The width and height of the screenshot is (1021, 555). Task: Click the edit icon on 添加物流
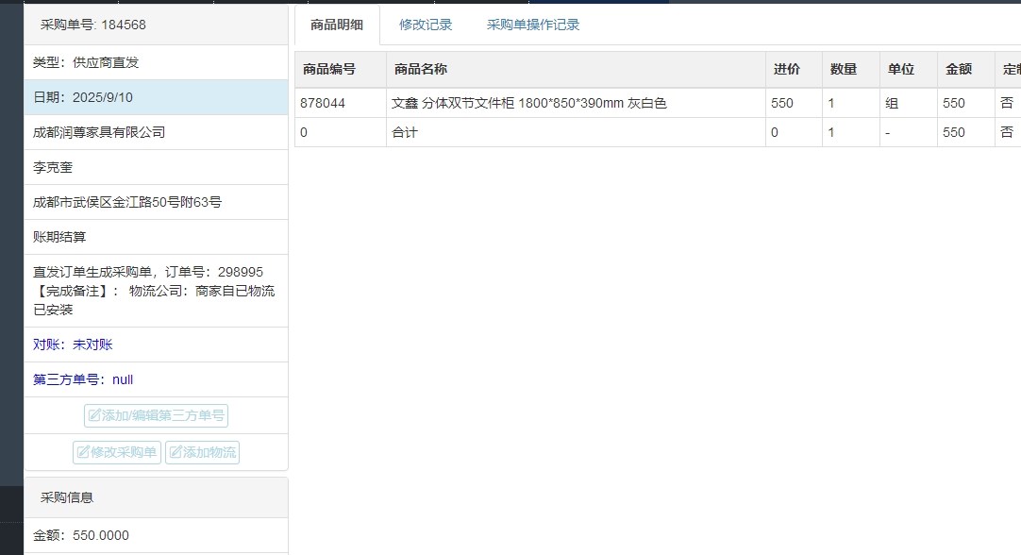coord(176,453)
